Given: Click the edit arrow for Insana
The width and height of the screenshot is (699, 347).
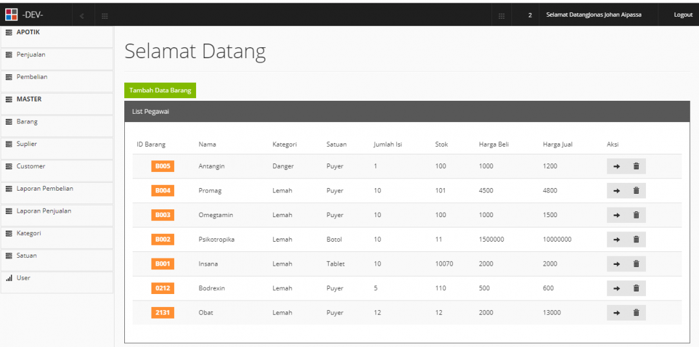Looking at the screenshot, I should pyautogui.click(x=617, y=264).
